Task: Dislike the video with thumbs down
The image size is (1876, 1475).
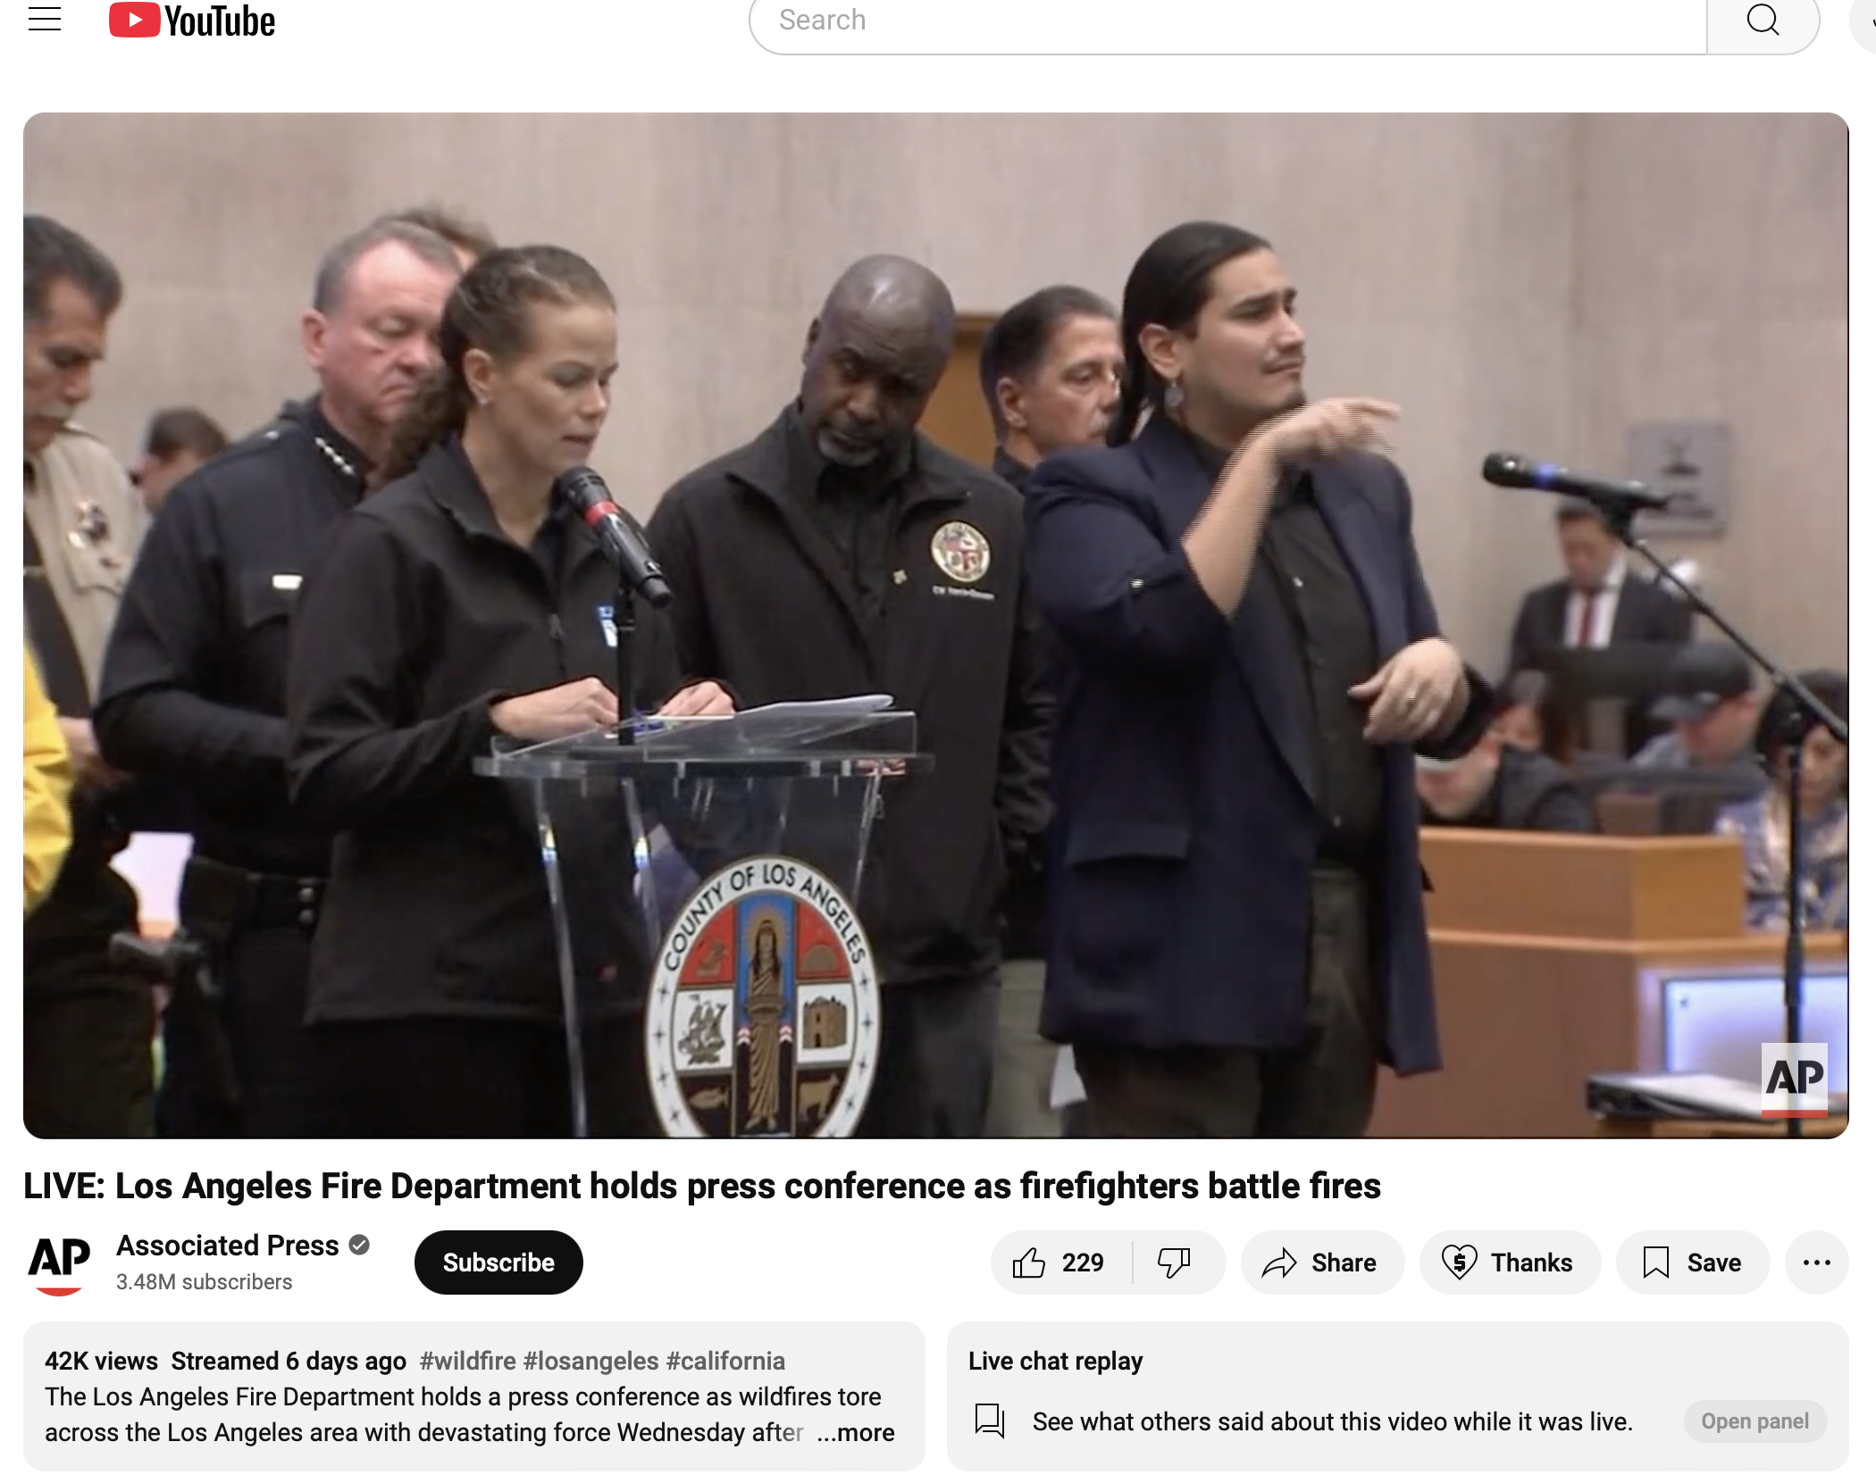Action: pos(1174,1262)
